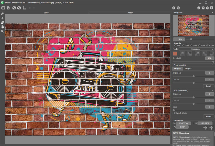This screenshot has height=146, width=215.
Task: Click the navigator zoom slider handle
Action: [191, 39]
